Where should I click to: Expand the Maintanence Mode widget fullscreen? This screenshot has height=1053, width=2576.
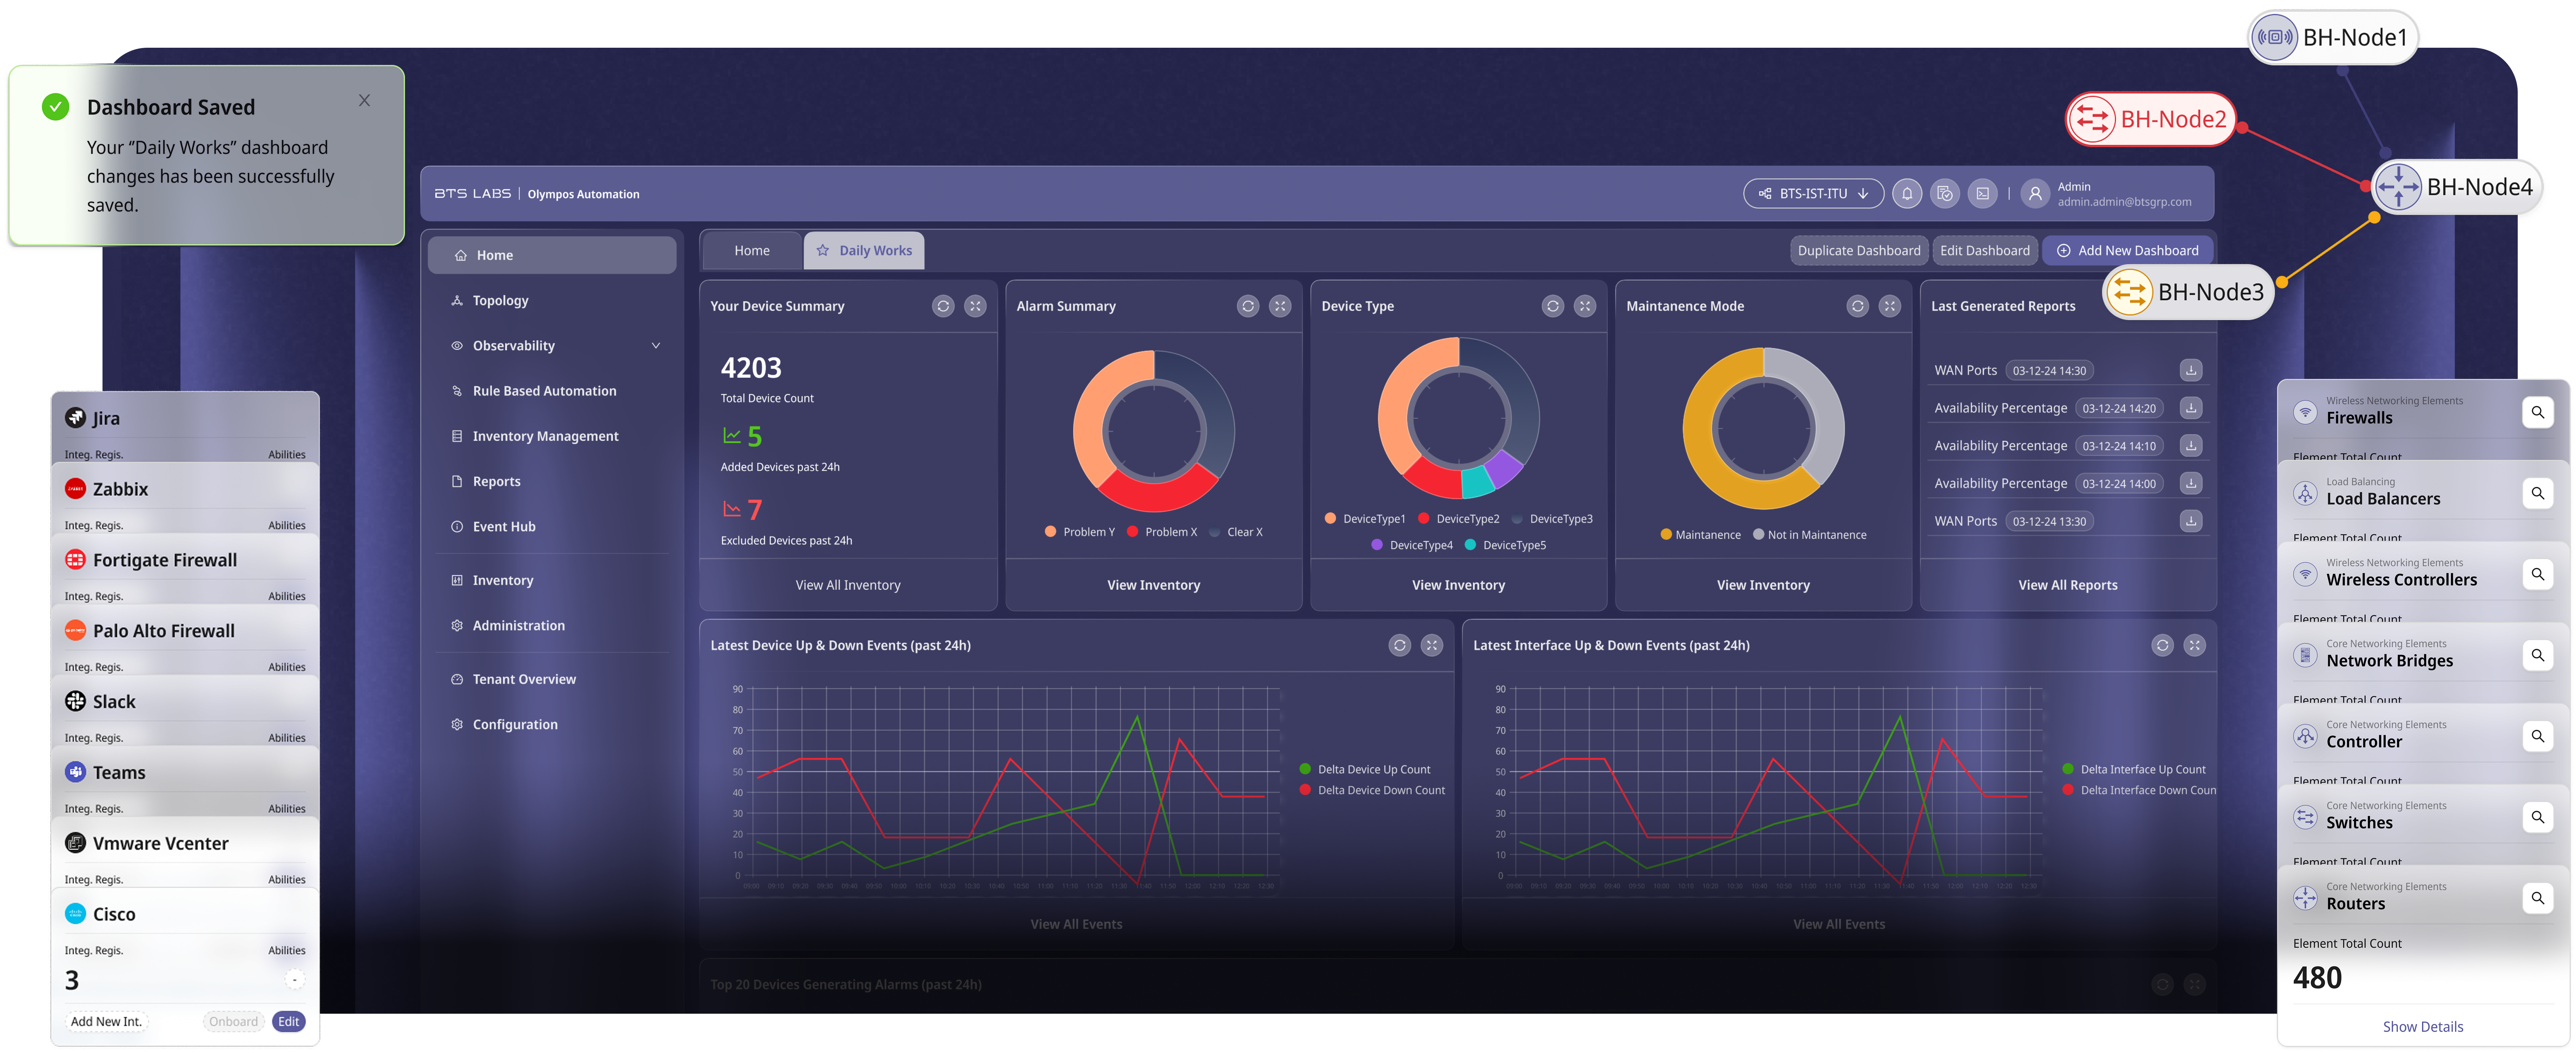pos(1890,306)
